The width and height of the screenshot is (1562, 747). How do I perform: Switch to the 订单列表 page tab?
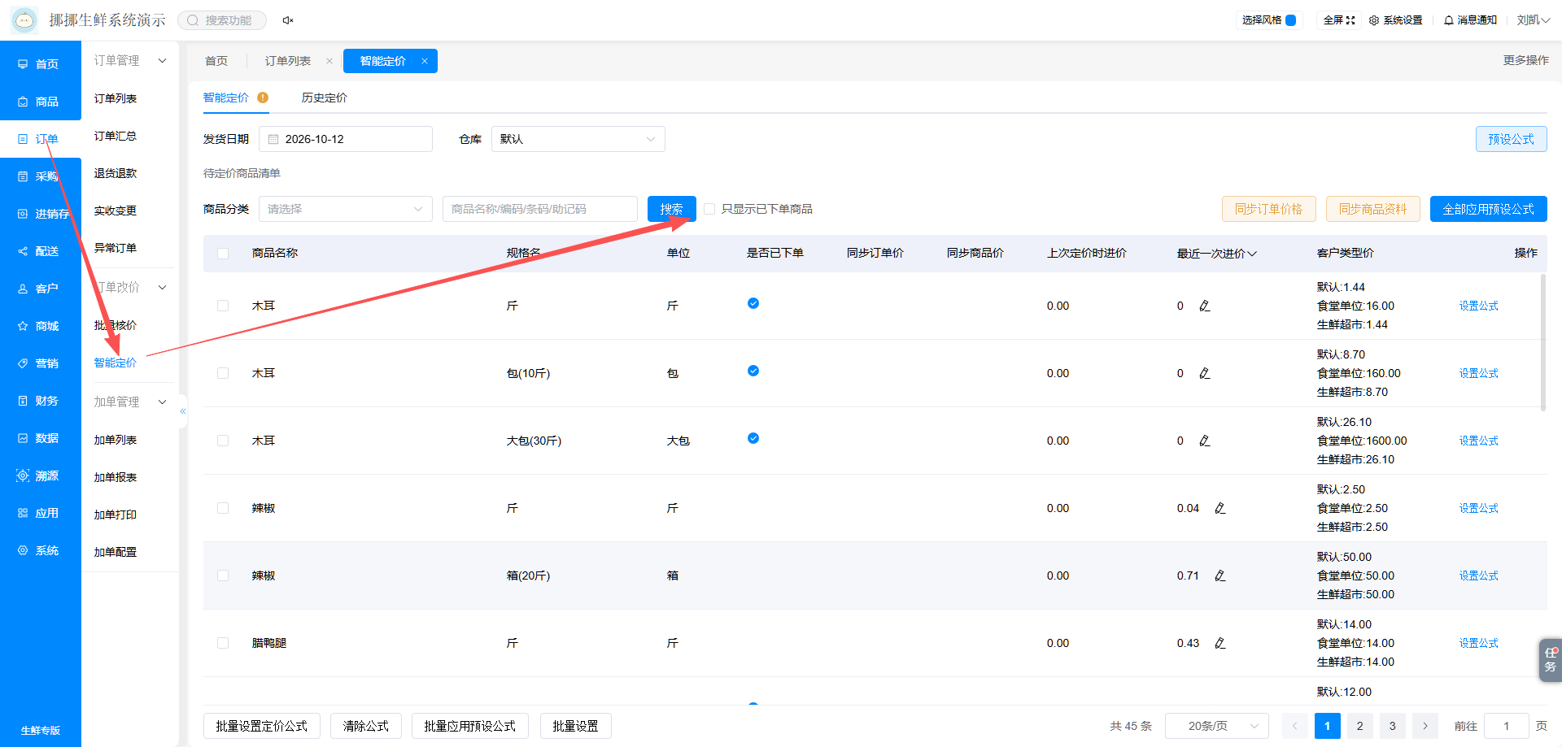[288, 61]
